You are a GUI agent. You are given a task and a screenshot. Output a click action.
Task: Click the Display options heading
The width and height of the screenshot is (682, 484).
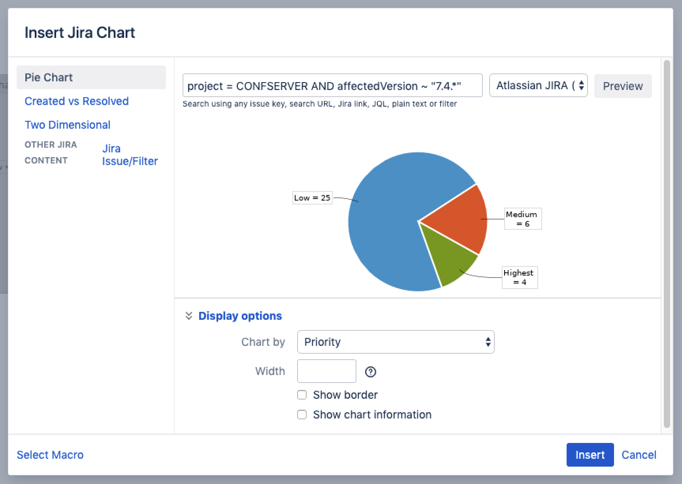tap(240, 316)
